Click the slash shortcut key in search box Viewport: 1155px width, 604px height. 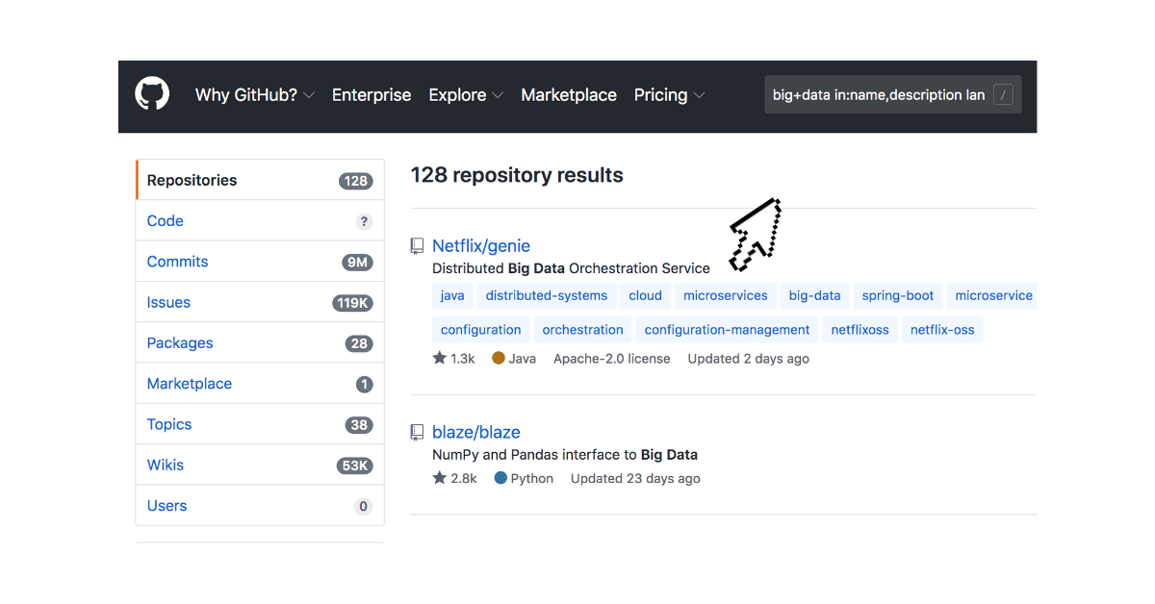pos(1003,95)
